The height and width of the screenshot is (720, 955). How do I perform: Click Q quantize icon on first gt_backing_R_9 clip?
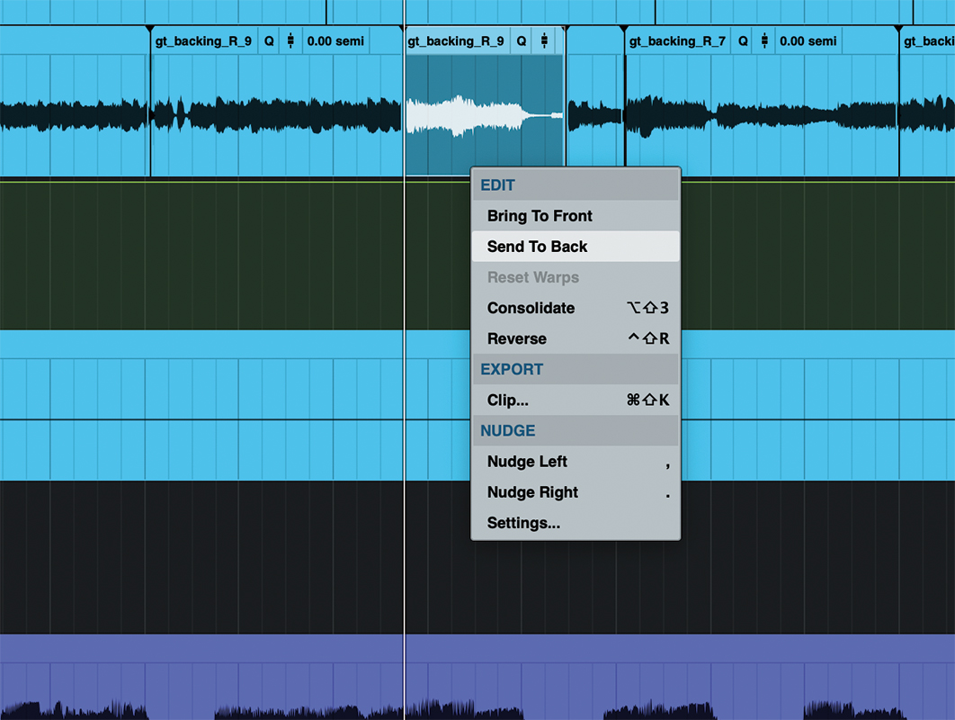click(269, 41)
